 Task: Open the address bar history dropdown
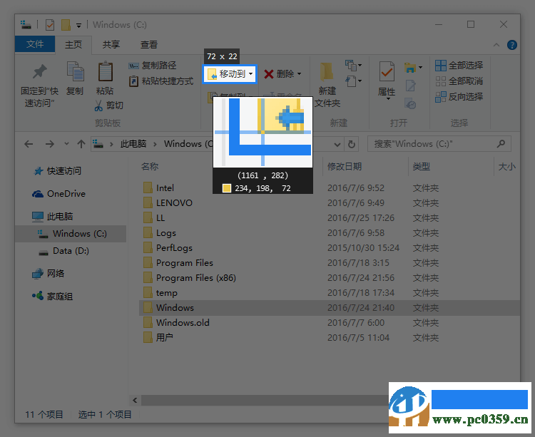[337, 145]
